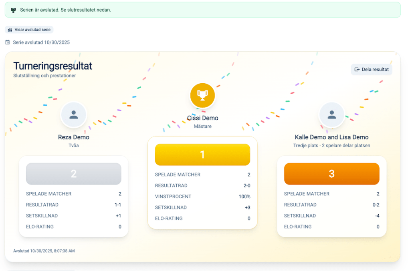
Task: Click the share icon in Dela resultat
Action: (357, 69)
